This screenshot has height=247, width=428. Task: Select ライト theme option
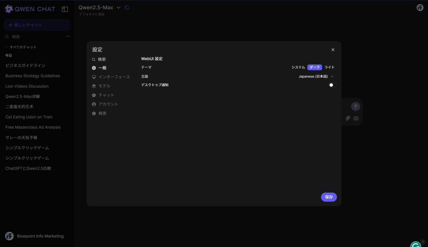(x=330, y=67)
